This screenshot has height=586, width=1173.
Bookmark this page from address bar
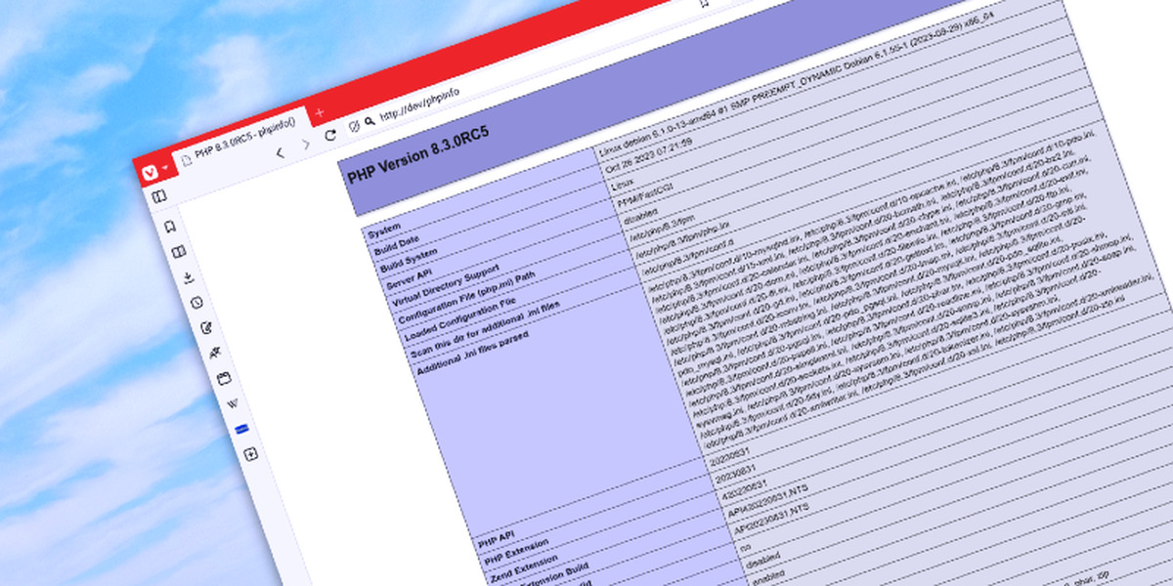[x=703, y=4]
